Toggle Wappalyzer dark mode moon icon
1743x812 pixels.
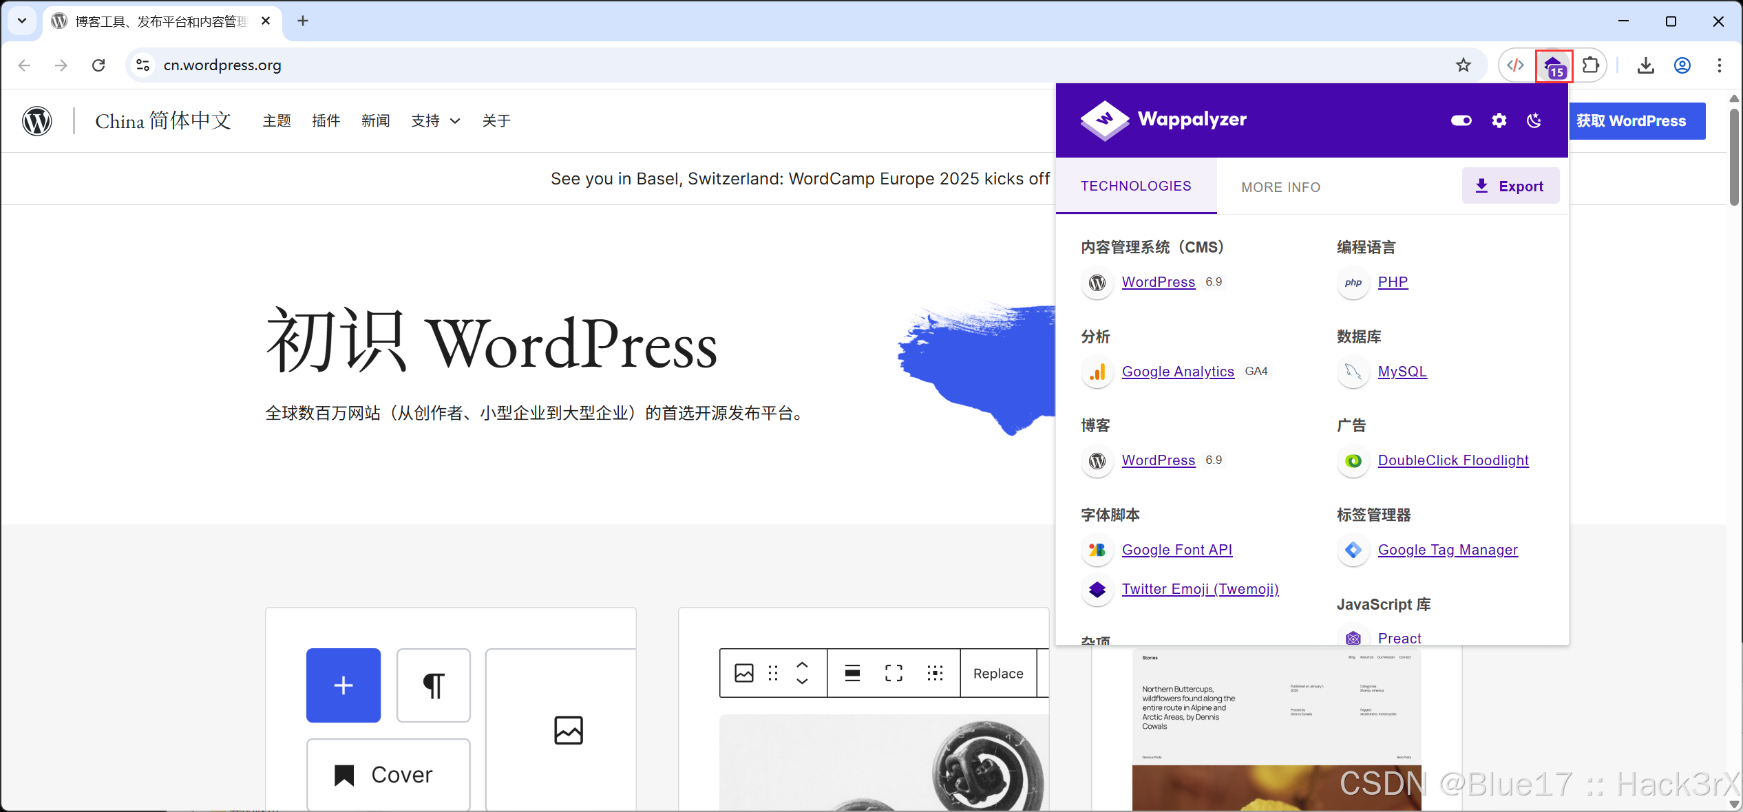pyautogui.click(x=1534, y=120)
